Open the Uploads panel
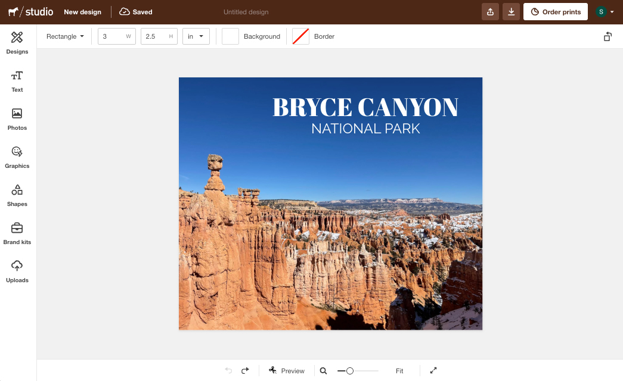Screen dimensions: 623x381 click(17, 271)
